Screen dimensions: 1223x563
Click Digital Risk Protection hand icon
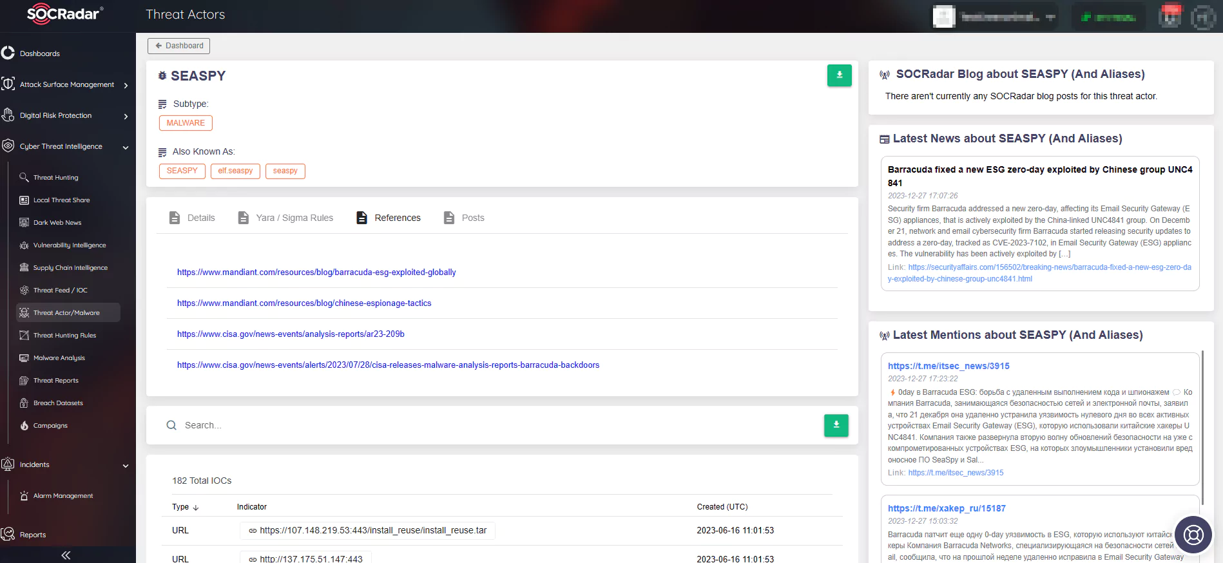tap(8, 115)
